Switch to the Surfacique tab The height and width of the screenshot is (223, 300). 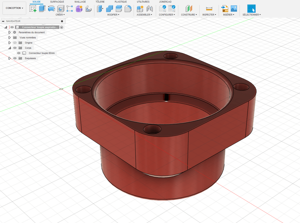point(57,2)
